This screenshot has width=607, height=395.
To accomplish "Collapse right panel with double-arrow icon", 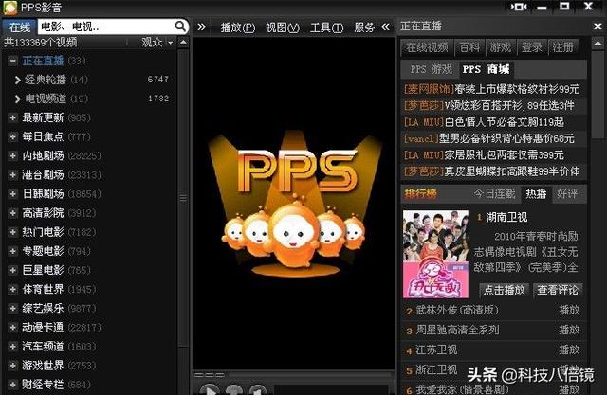I will pyautogui.click(x=387, y=27).
